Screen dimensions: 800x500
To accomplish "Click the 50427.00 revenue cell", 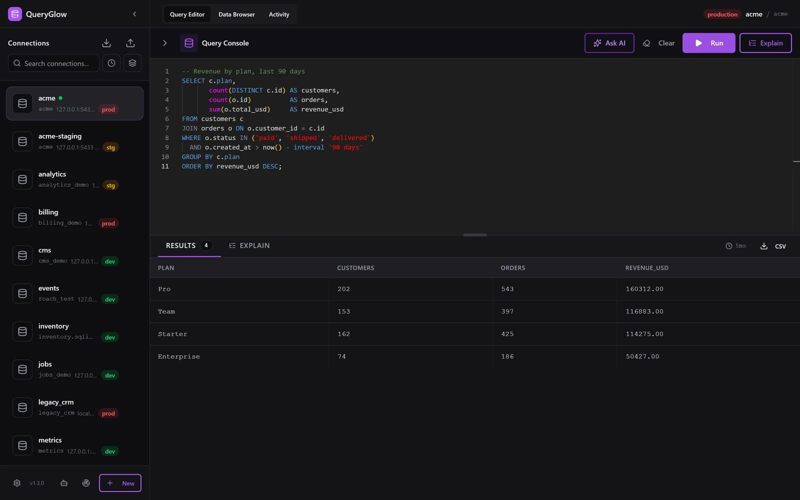I will pyautogui.click(x=708, y=356).
